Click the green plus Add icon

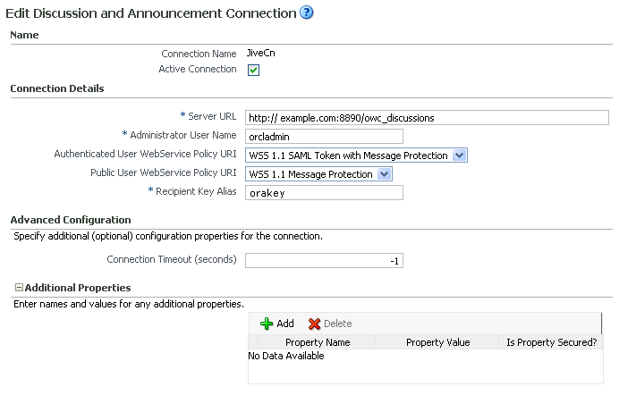tap(267, 324)
